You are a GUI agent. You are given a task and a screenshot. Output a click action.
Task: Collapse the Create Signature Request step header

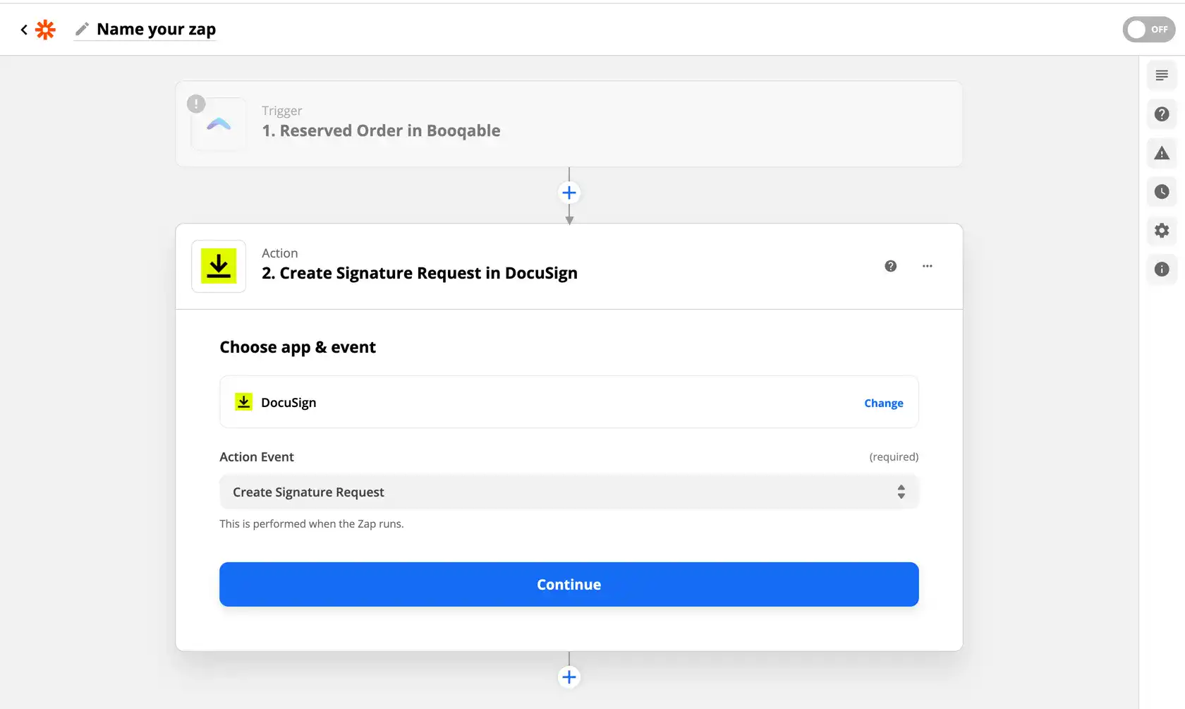tap(569, 267)
